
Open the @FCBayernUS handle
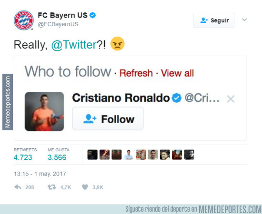tap(58, 24)
